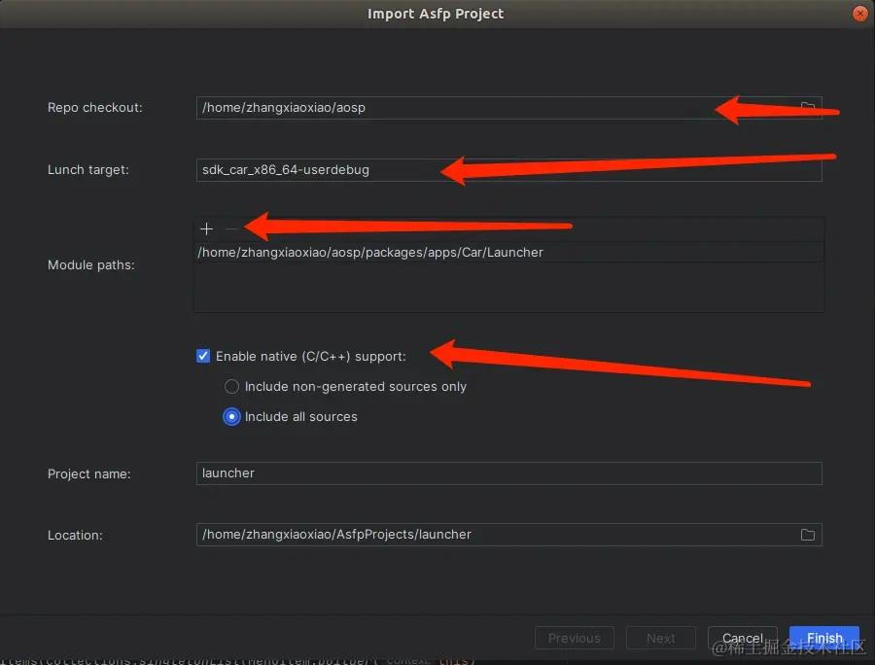Screen dimensions: 875x665
Task: Click the Lunch target input field
Action: tap(508, 169)
